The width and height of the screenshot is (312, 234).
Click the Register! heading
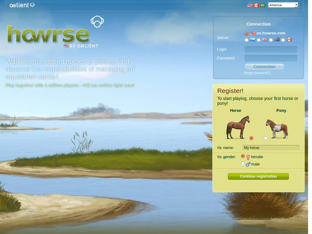click(230, 91)
